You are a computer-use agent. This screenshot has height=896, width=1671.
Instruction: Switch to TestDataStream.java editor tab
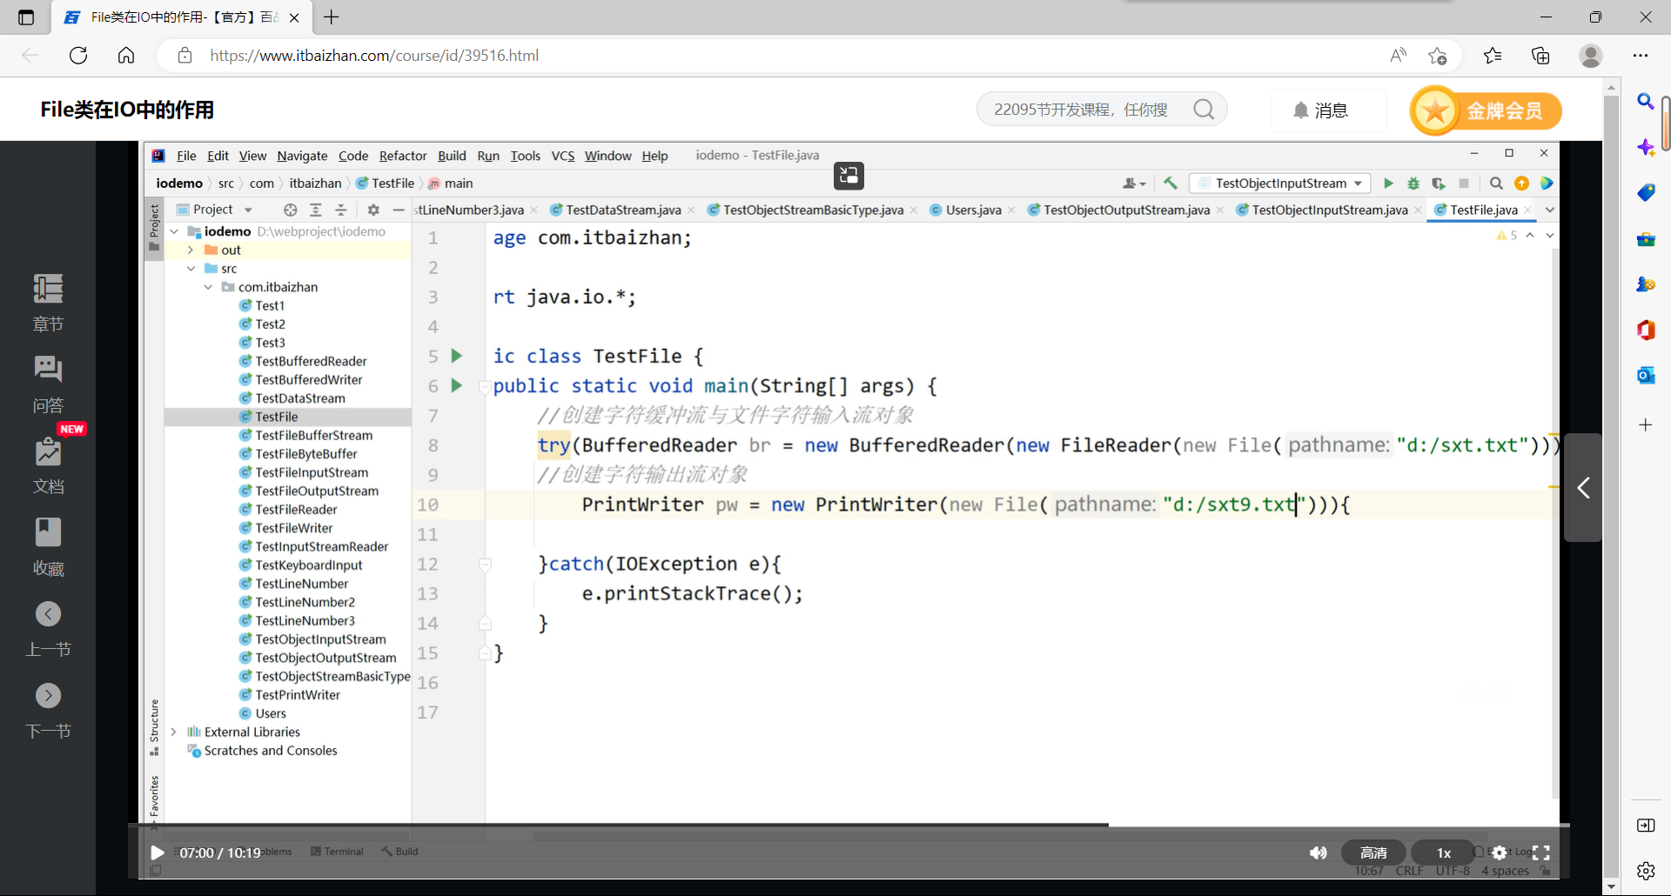(623, 210)
